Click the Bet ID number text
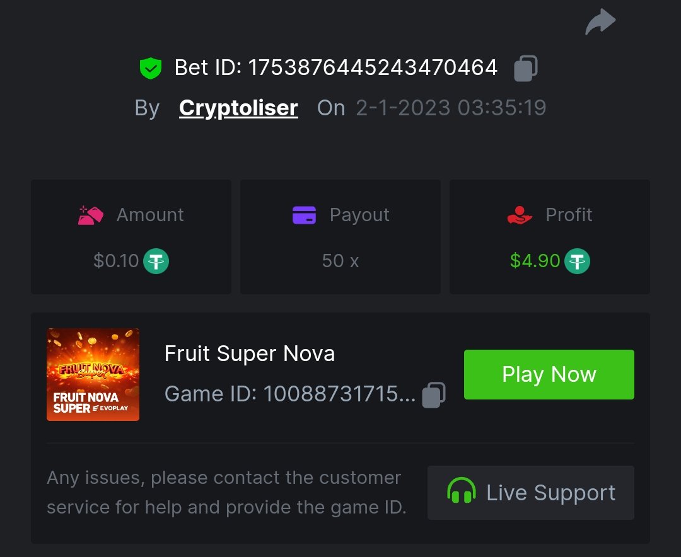681x557 pixels. tap(373, 68)
